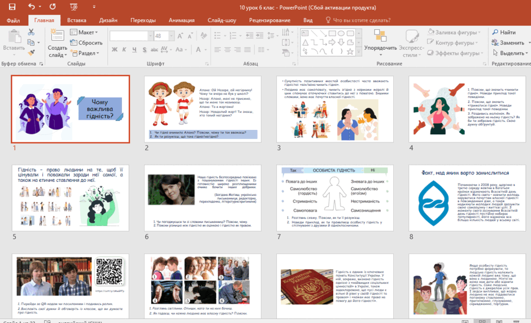The image size is (531, 323).
Task: Open the font size 48 dropdown
Action: [171, 36]
